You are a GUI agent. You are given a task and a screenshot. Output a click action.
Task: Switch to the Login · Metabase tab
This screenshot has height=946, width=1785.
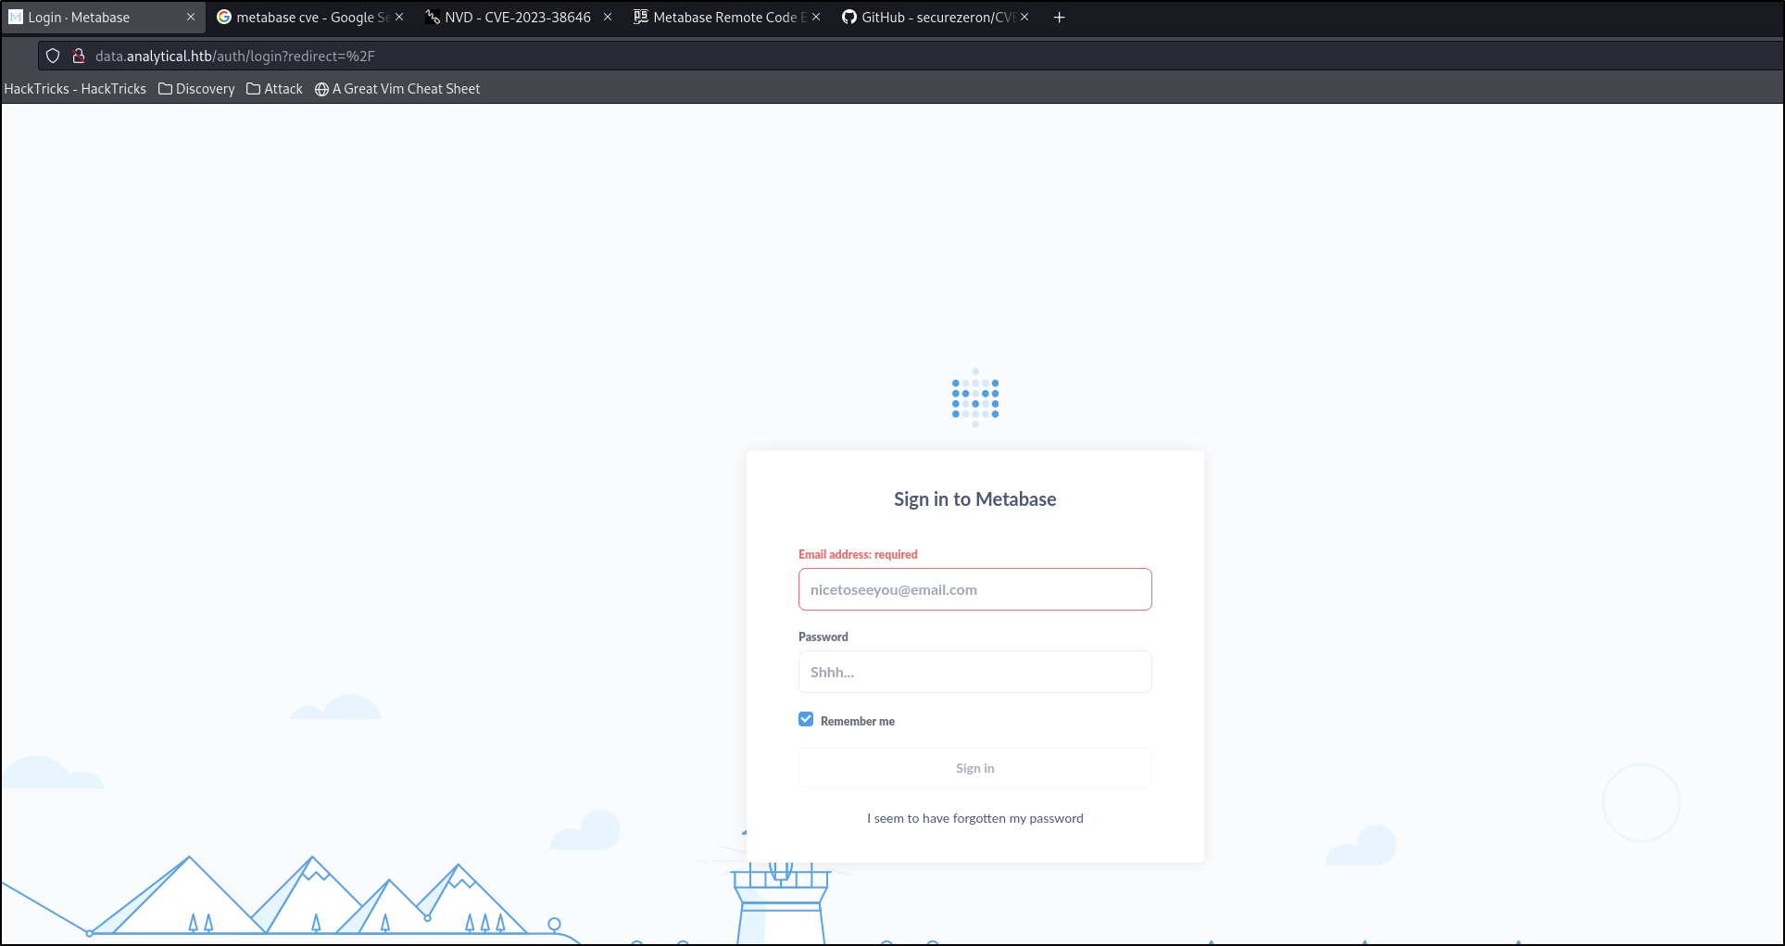tap(103, 18)
